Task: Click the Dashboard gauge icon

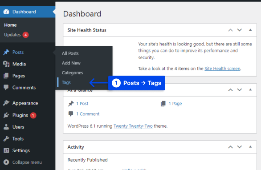Action: click(x=6, y=12)
